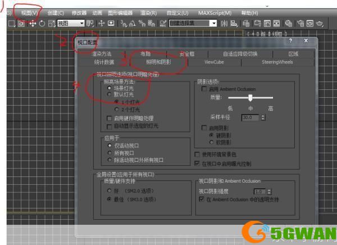Enable the Ambient Occlusion checkbox

(204, 89)
